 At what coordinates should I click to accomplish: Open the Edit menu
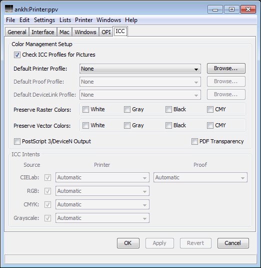click(24, 20)
